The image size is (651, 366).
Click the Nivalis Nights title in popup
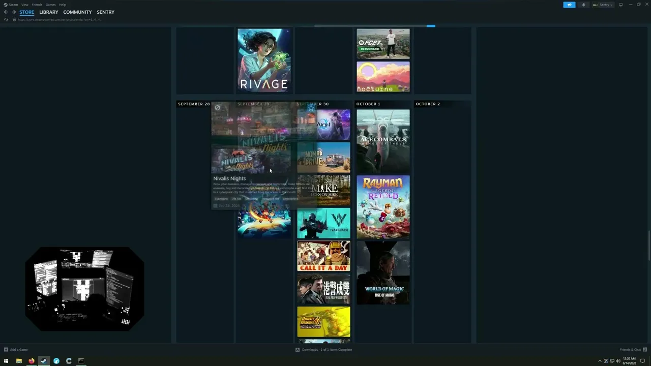point(229,178)
